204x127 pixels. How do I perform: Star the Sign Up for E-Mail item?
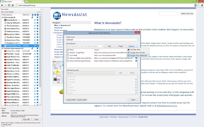coord(35,34)
